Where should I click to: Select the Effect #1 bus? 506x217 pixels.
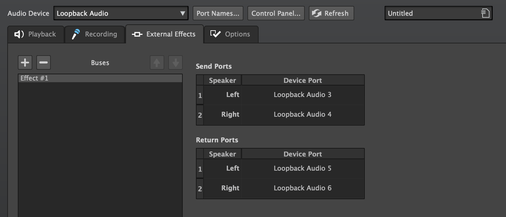coord(100,78)
